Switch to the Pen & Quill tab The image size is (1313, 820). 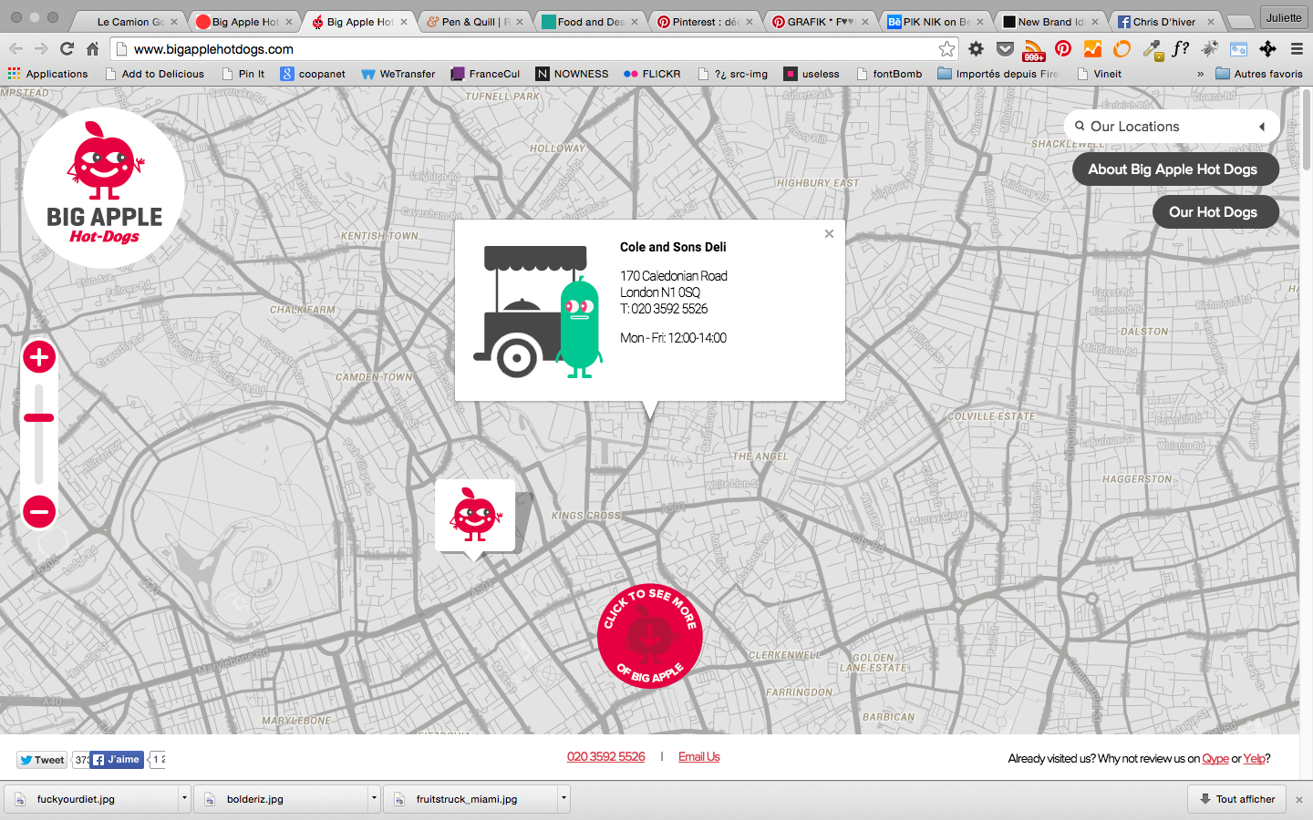point(474,22)
